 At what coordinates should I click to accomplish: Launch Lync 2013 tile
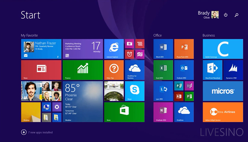(x=163, y=91)
